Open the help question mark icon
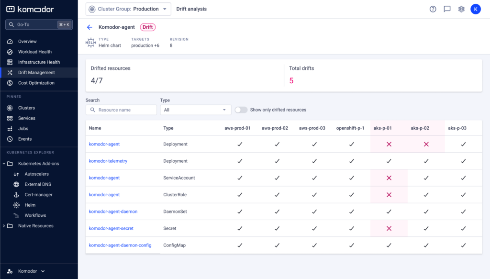The image size is (490, 279). (433, 9)
